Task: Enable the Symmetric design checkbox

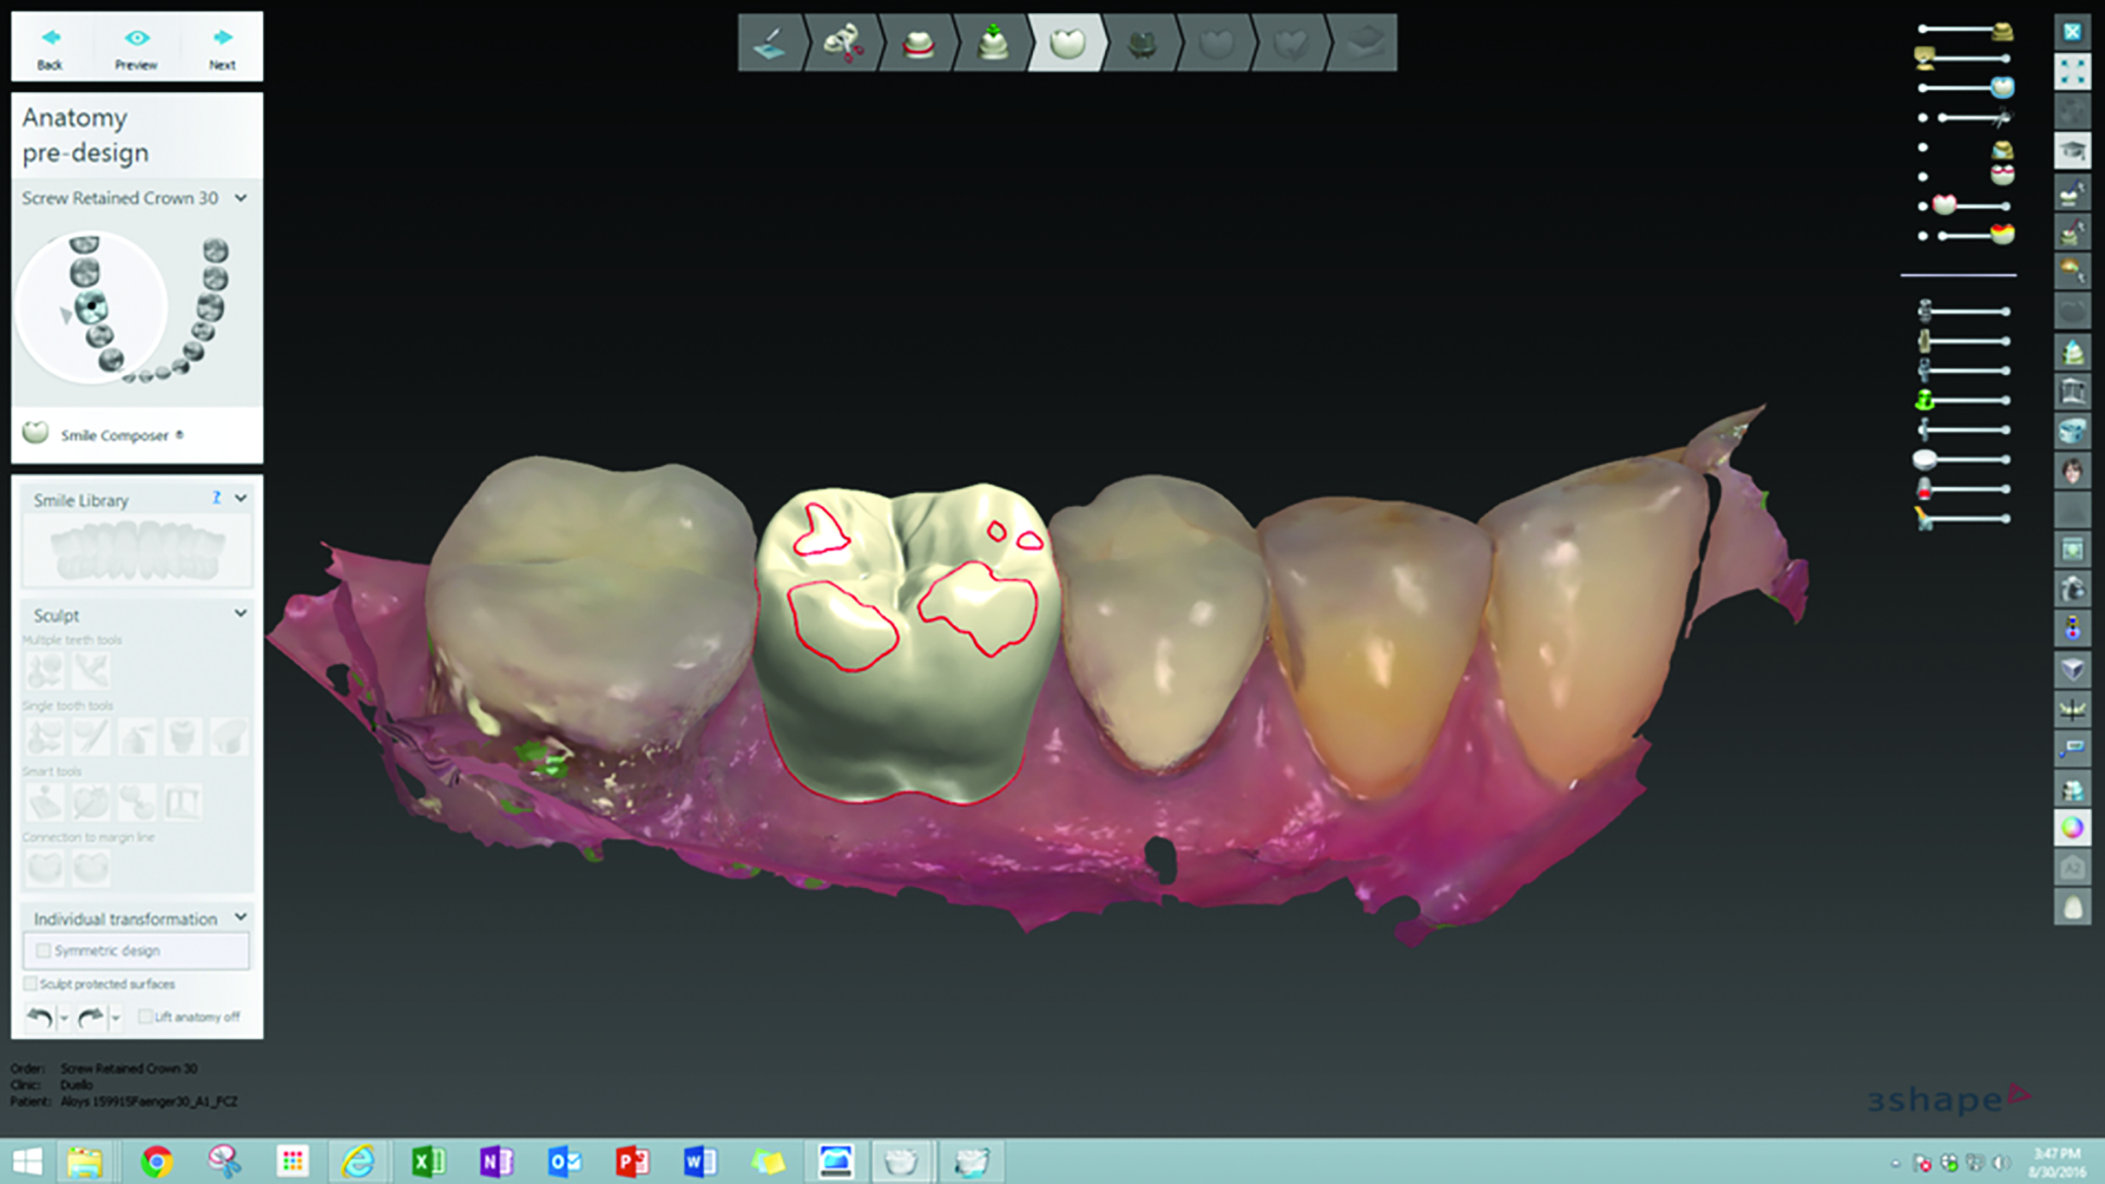Action: point(44,950)
